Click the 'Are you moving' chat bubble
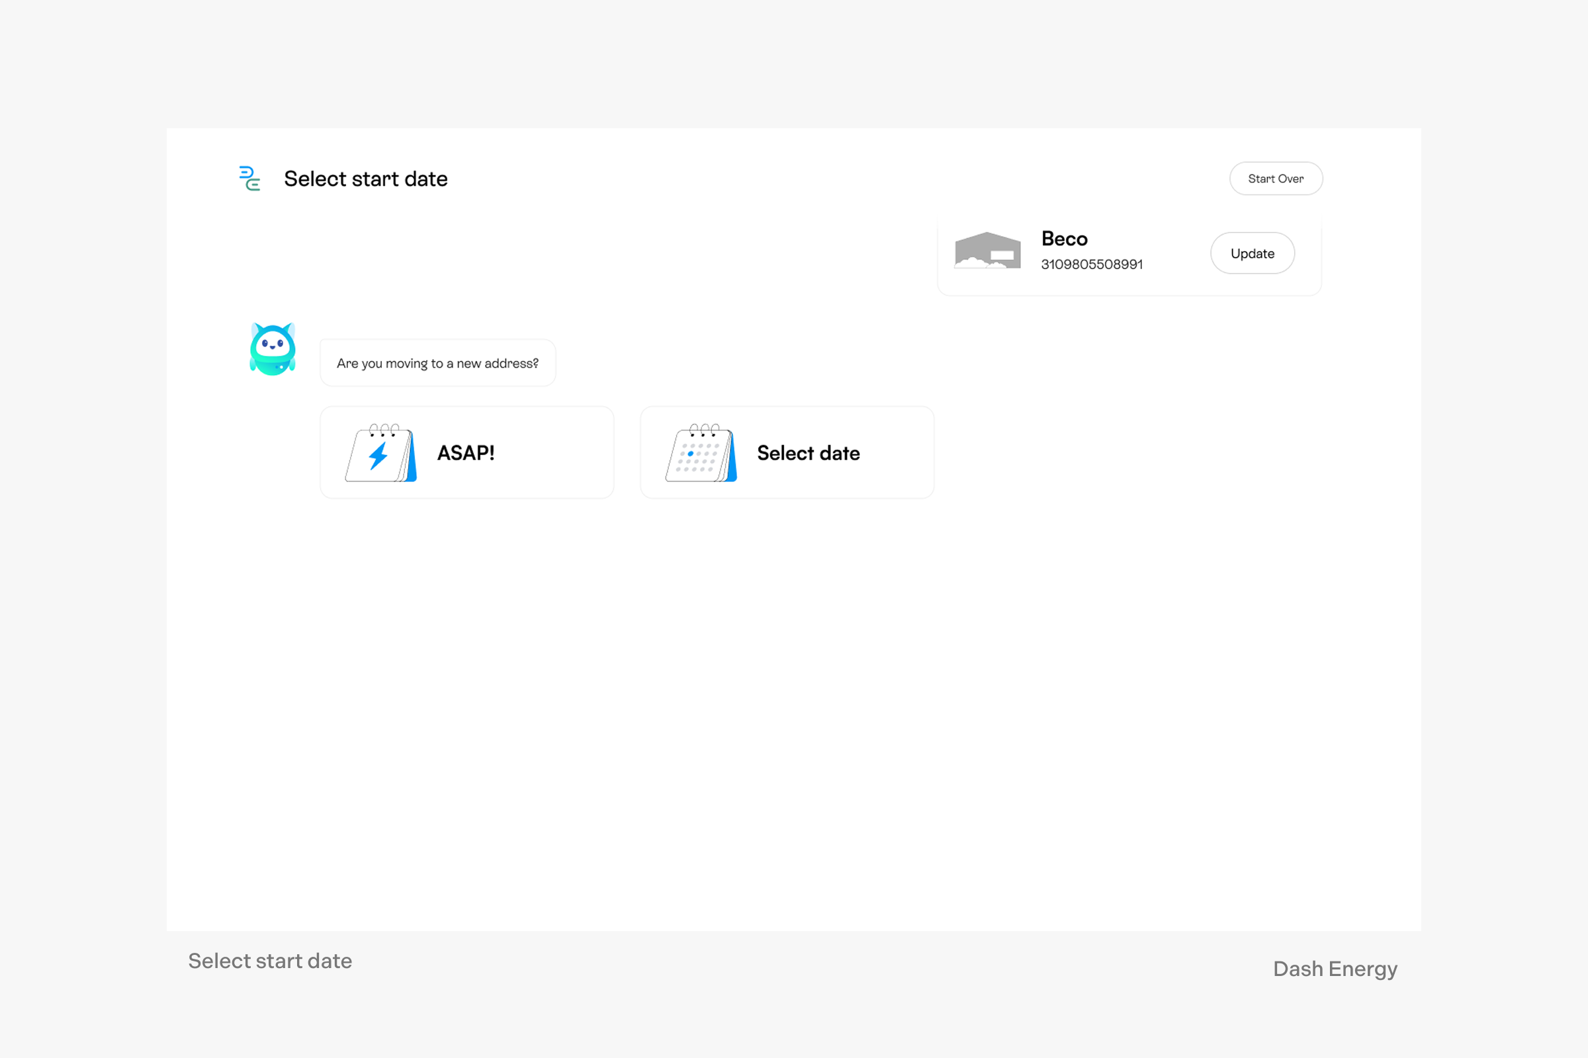 point(437,363)
